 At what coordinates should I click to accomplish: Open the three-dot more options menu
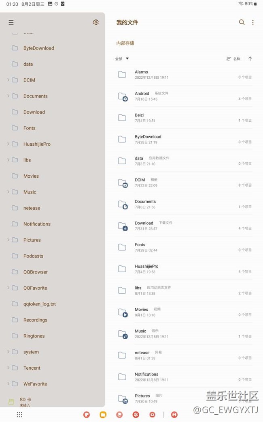coord(253,22)
